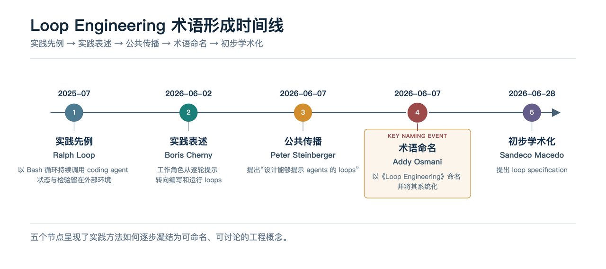Click the date label 2026-06-02
This screenshot has width=606, height=269.
tap(188, 93)
